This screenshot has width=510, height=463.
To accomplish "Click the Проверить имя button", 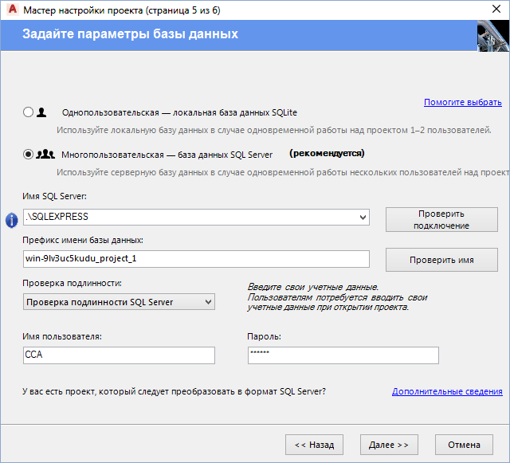I will 441,260.
